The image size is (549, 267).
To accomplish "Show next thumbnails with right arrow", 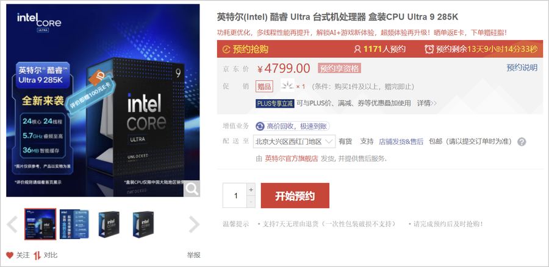I will click(x=195, y=224).
